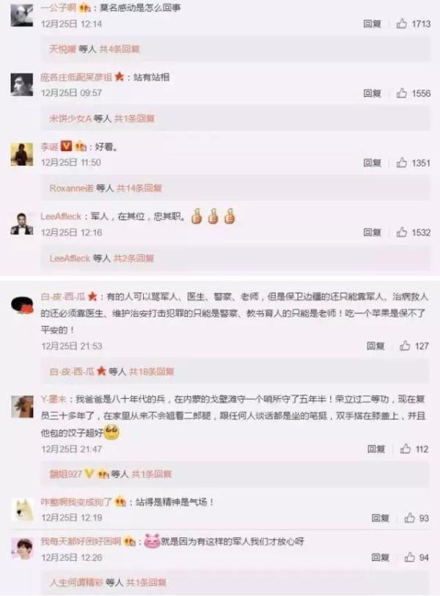Reply to LeeAffleck's 12:16 comment

372,232
